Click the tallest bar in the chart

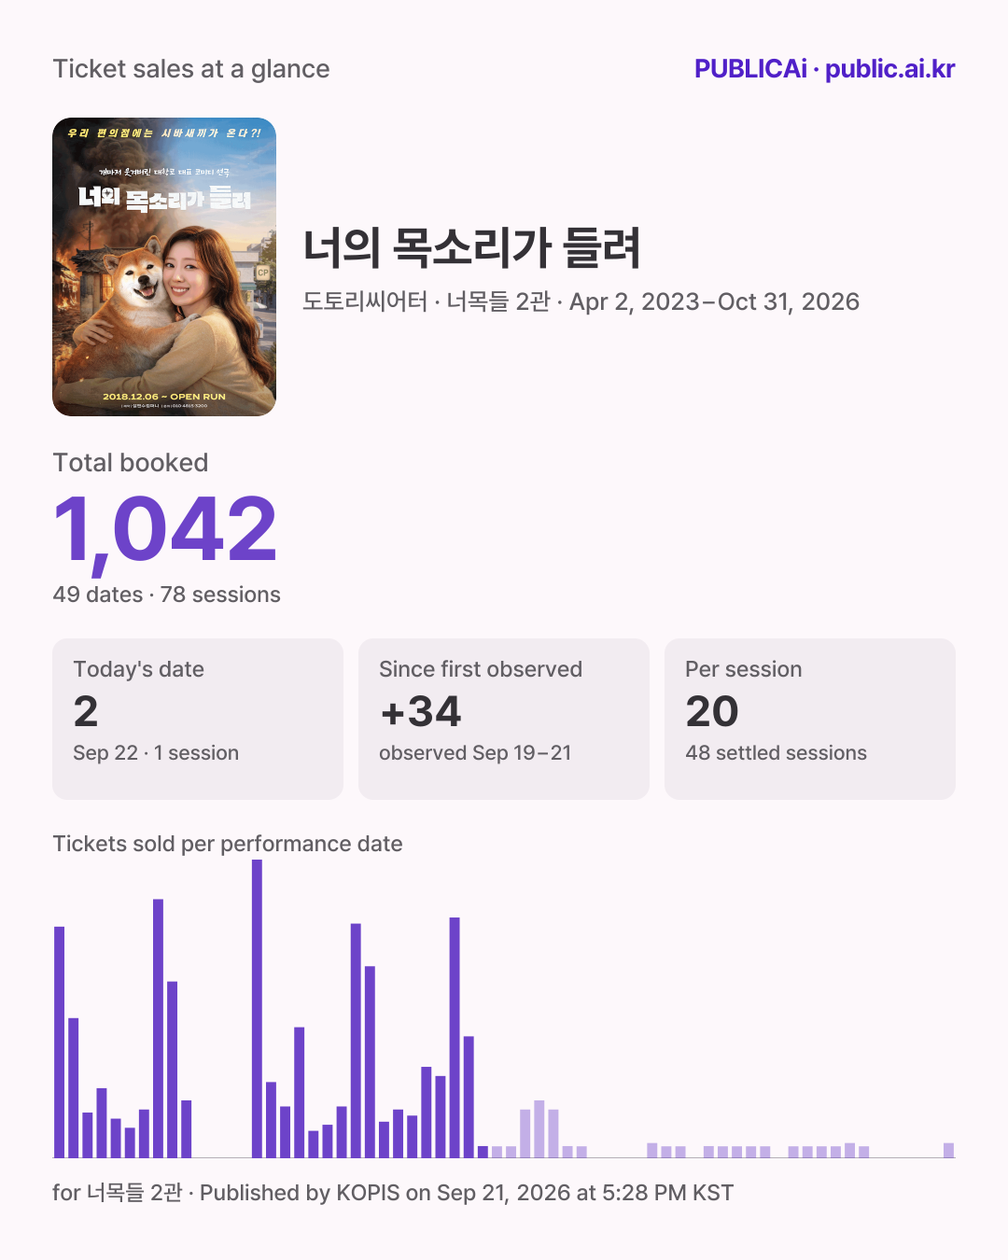[257, 1009]
